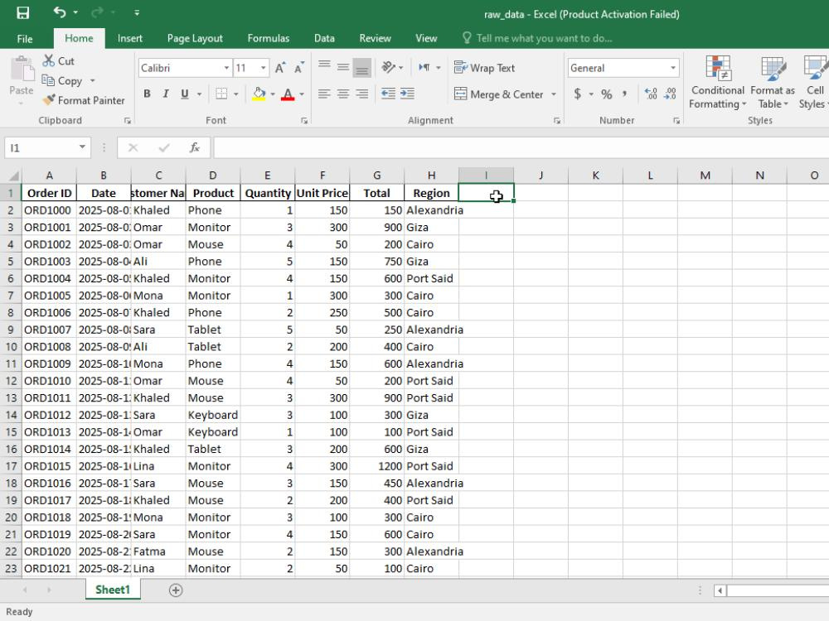Activate the Format Painter
The image size is (829, 621).
coord(85,100)
